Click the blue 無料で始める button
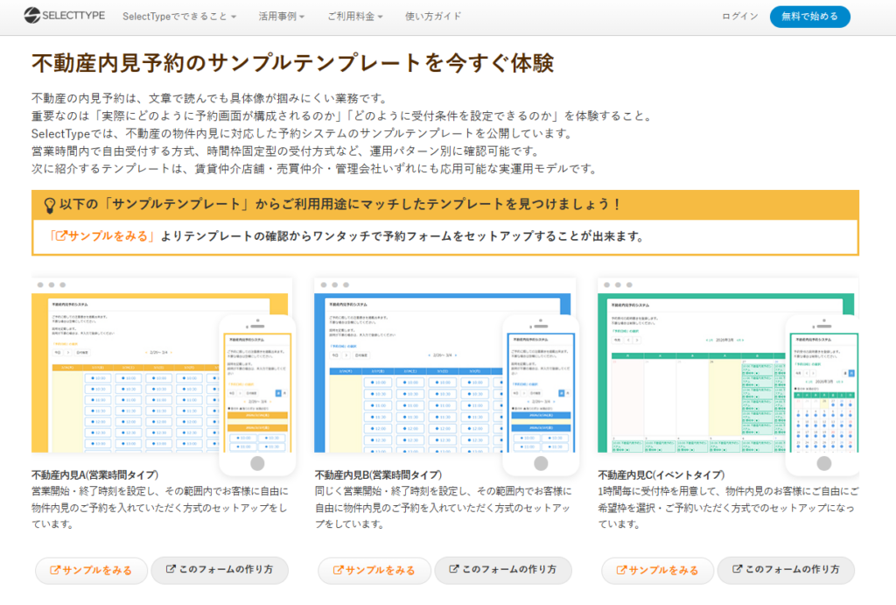 (810, 15)
